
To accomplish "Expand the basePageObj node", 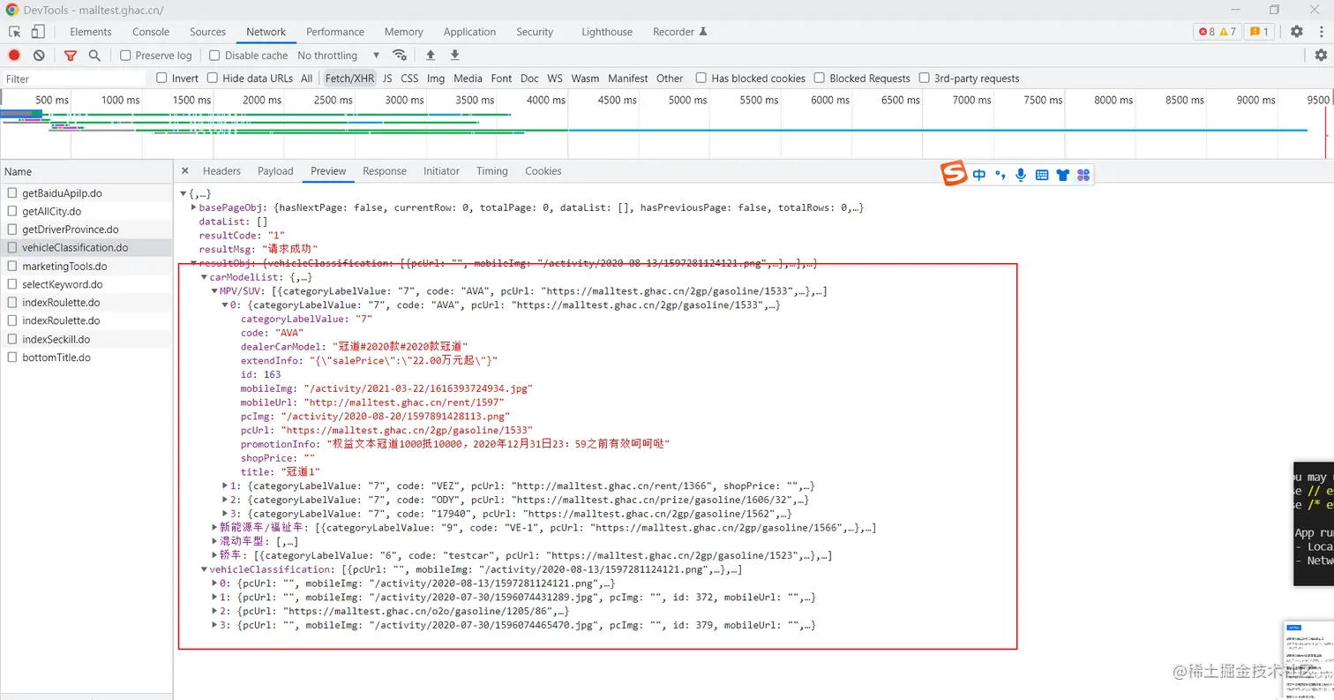I will coord(193,207).
